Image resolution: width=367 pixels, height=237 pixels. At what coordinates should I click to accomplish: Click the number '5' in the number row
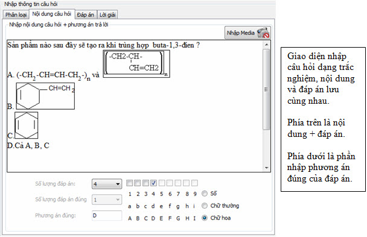coord(162,194)
